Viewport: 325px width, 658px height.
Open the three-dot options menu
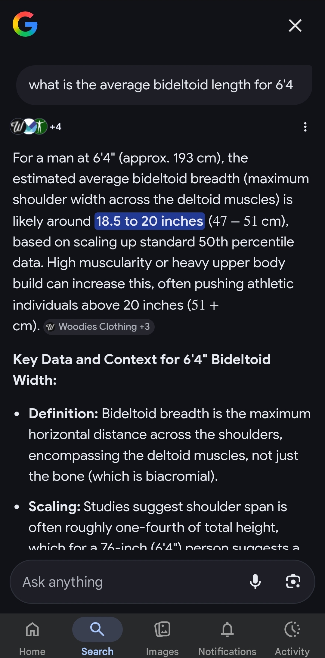[305, 127]
